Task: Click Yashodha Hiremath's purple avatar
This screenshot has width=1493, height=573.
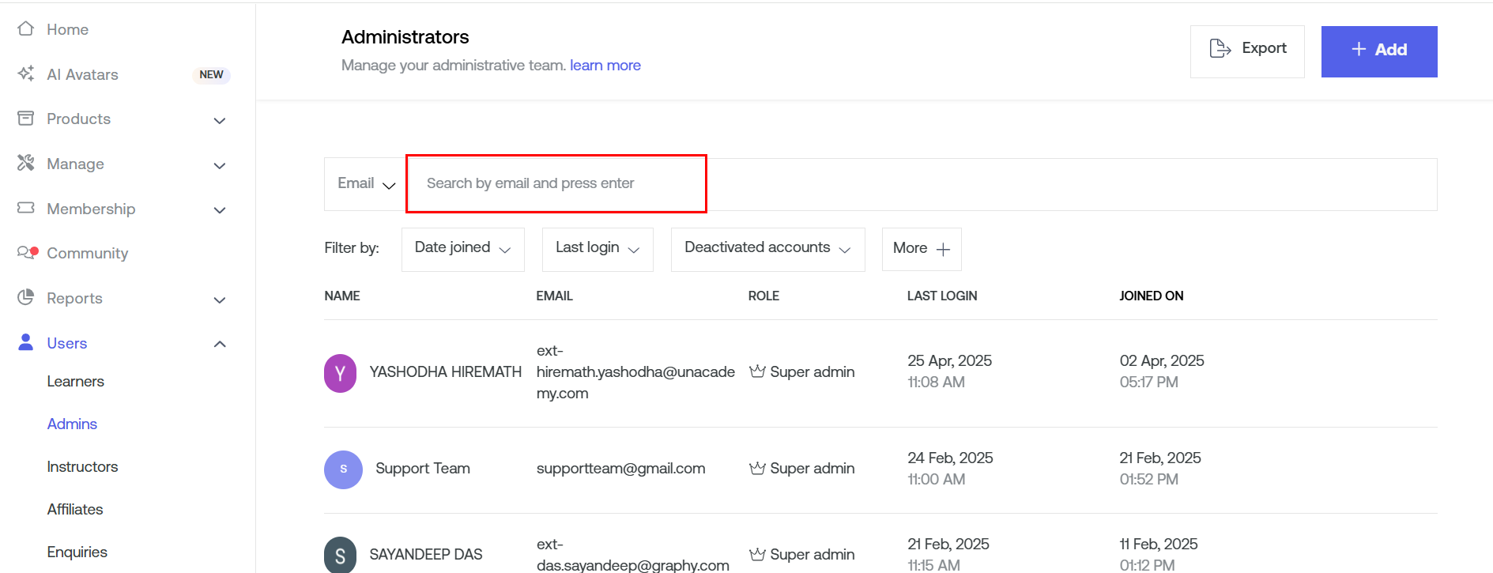Action: click(340, 373)
